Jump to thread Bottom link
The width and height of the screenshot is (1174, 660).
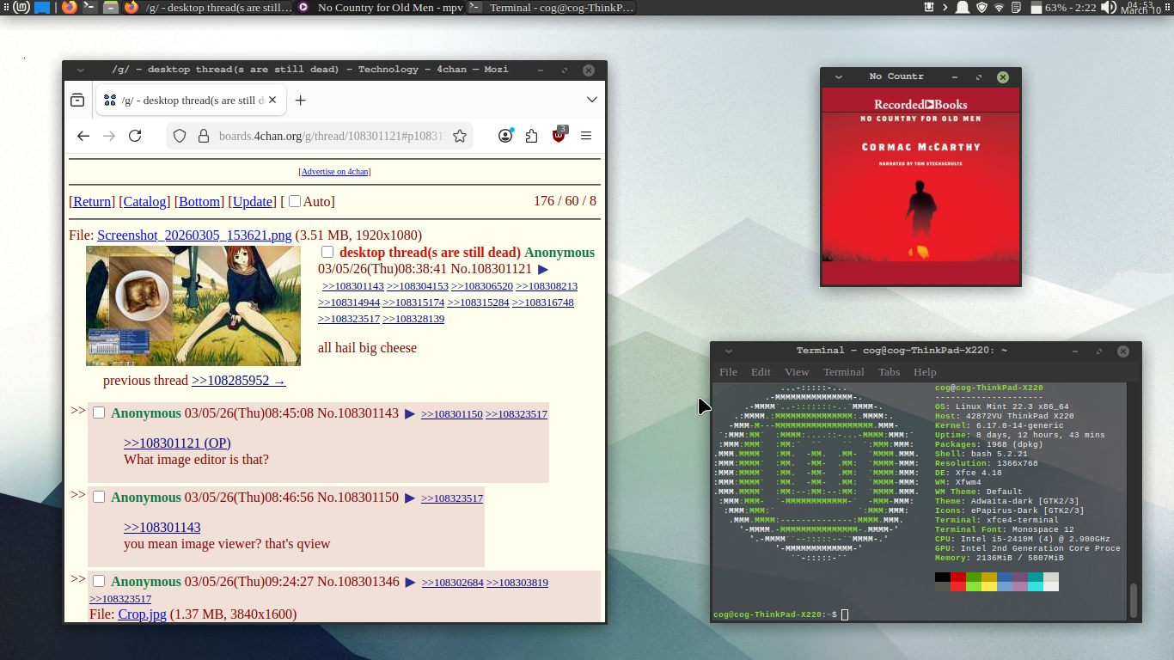click(199, 201)
